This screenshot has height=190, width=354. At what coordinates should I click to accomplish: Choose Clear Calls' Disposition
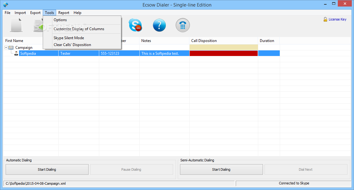(82, 44)
